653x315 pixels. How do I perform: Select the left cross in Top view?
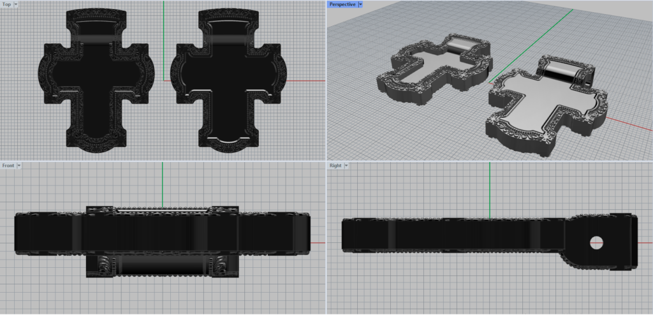(97, 83)
